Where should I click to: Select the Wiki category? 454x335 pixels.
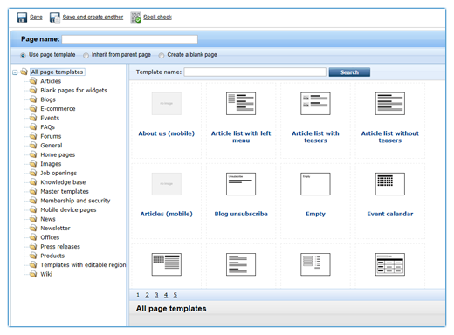point(46,274)
